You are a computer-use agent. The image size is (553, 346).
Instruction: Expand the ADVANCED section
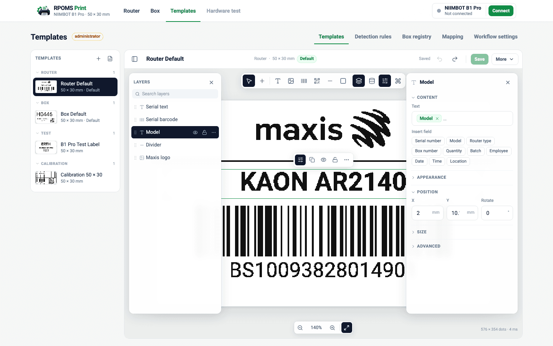point(426,246)
